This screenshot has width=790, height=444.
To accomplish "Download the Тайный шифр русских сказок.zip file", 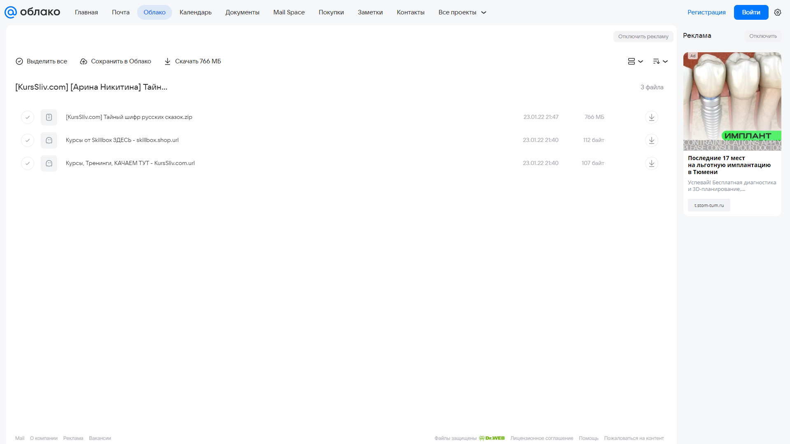I will (651, 117).
